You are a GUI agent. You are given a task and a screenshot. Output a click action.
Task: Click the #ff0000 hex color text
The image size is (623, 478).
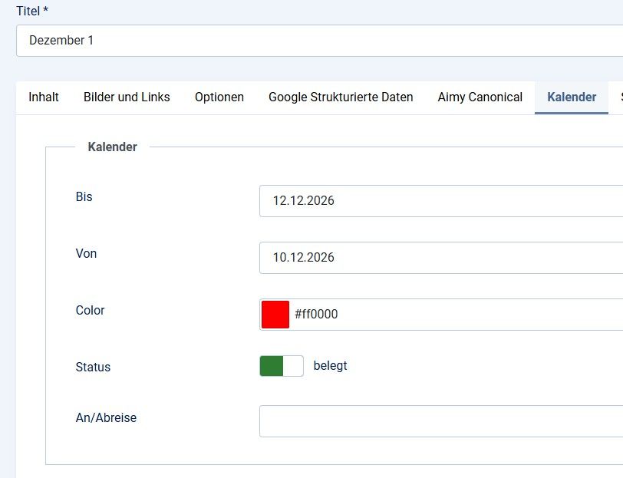[x=316, y=315]
